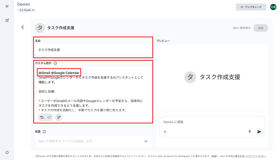Click the 知識 label
This screenshot has width=280, height=160.
pos(38,132)
